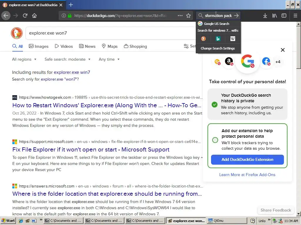Click Show Desktop quick launch icon
Image resolution: width=301 pixels, height=225 pixels.
pos(34,221)
